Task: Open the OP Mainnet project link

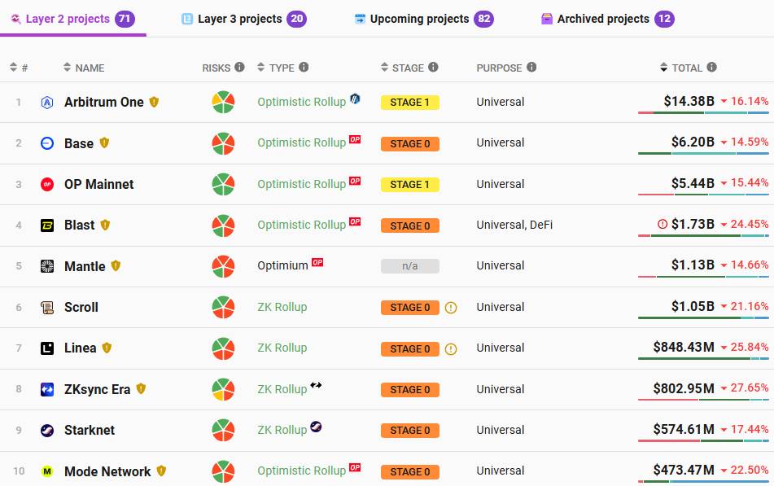Action: tap(98, 185)
